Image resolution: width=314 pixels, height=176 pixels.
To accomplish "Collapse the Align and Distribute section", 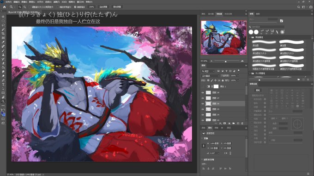I will point(202,159).
